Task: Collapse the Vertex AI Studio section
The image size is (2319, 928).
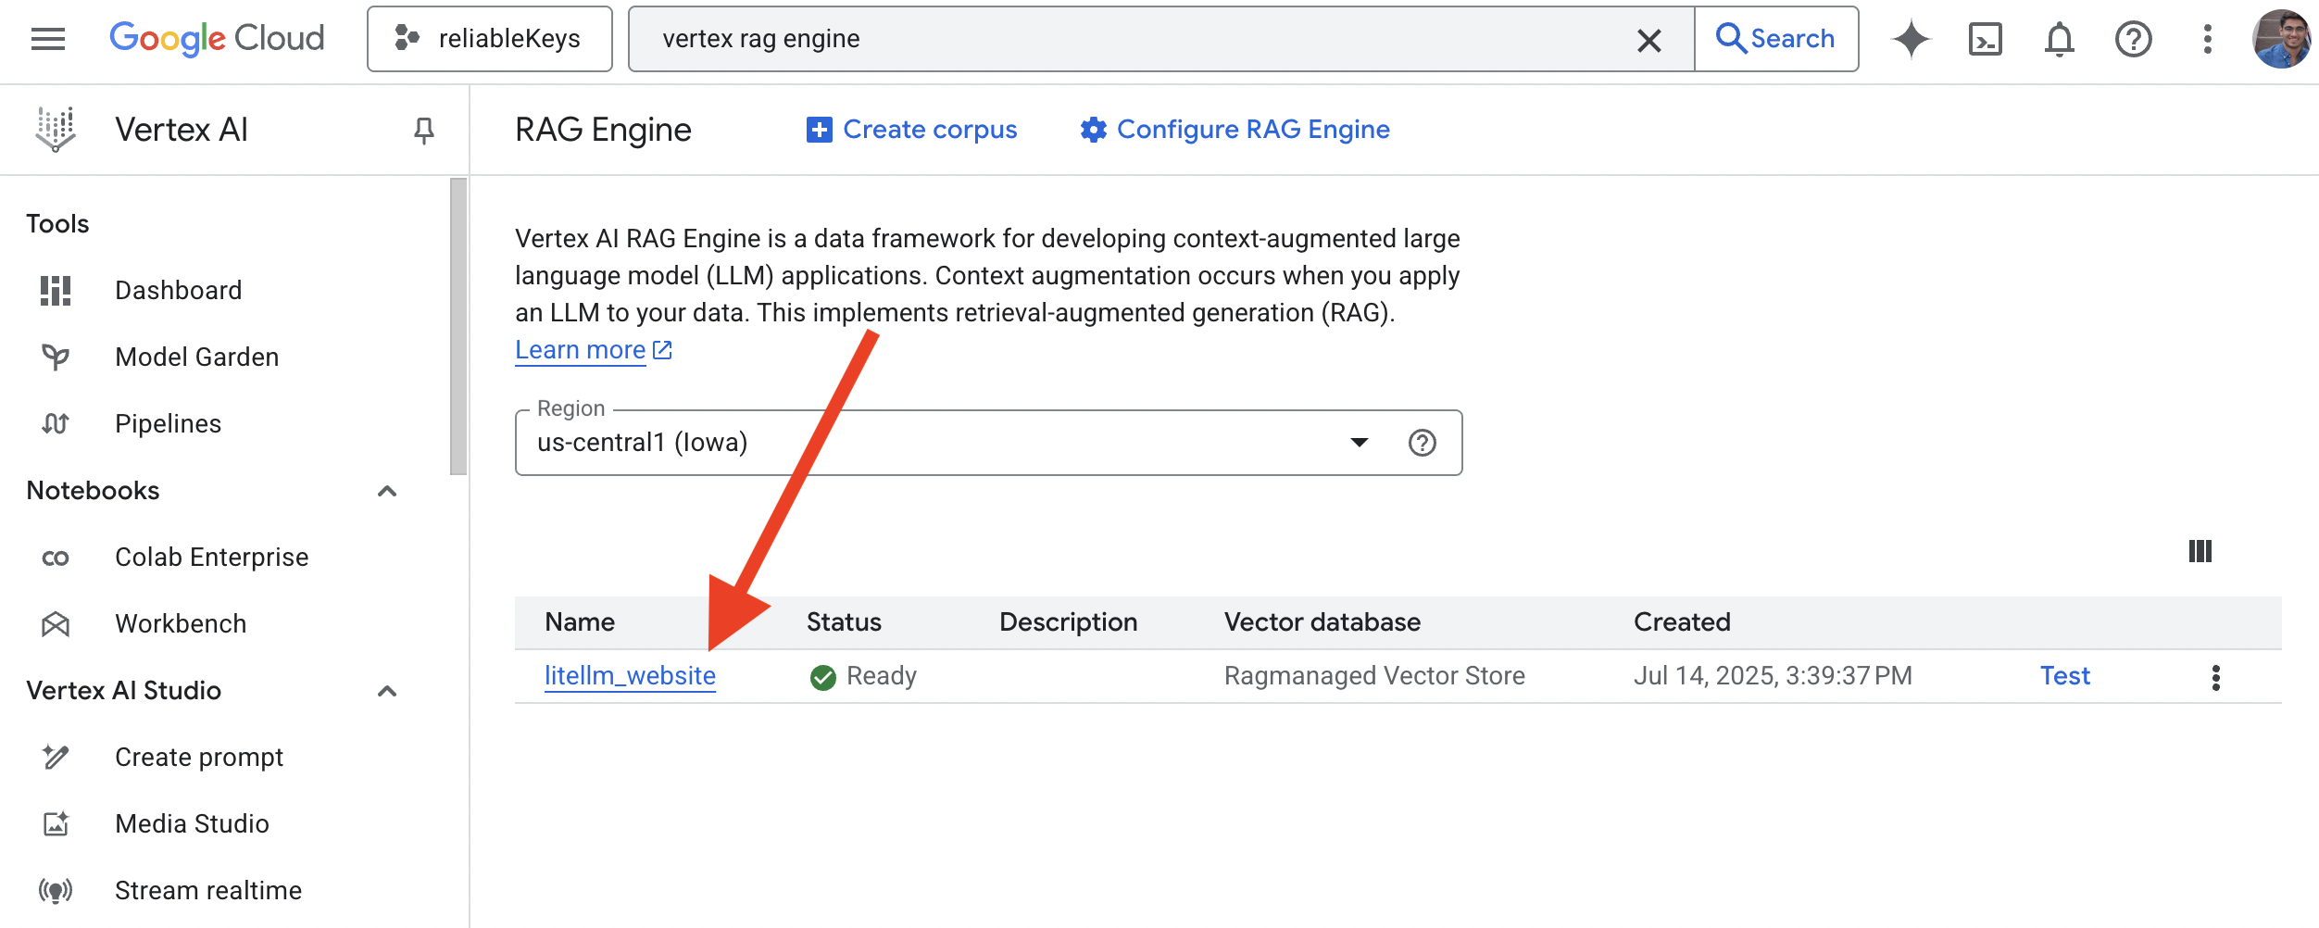Action: point(387,691)
